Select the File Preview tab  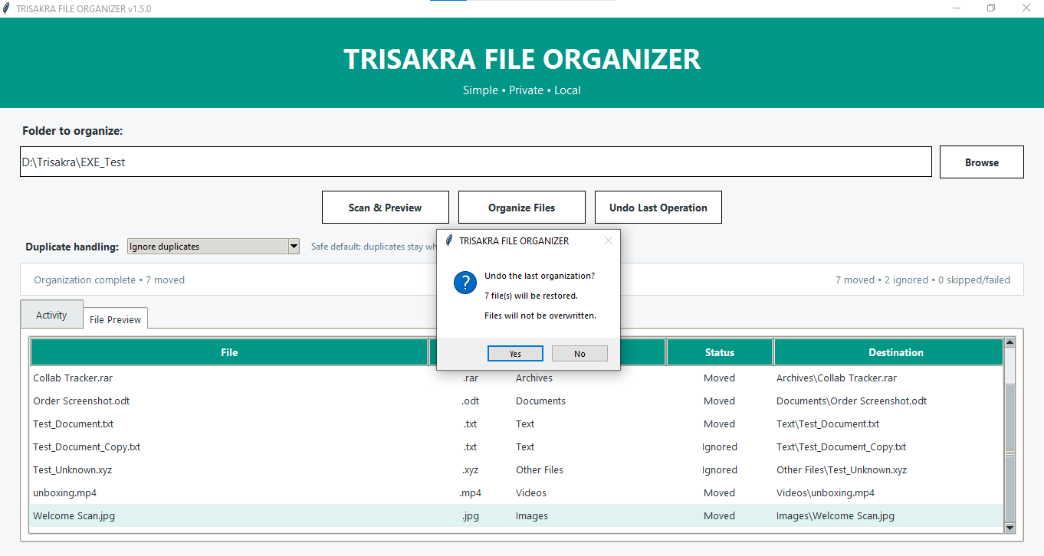click(115, 319)
